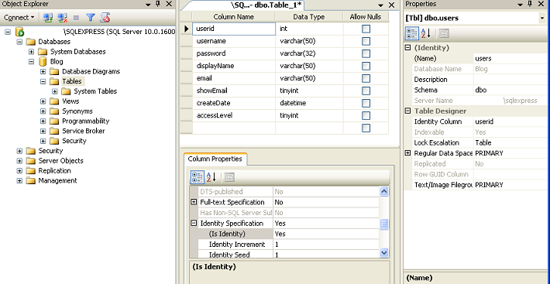550x284 pixels.
Task: Open the Connect dropdown button
Action: click(x=19, y=18)
